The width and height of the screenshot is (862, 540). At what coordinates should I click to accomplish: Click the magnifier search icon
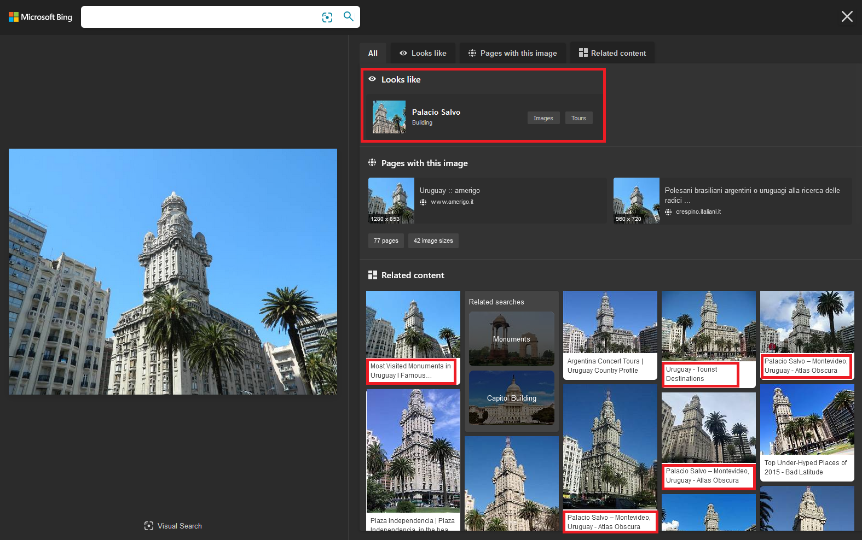point(348,16)
